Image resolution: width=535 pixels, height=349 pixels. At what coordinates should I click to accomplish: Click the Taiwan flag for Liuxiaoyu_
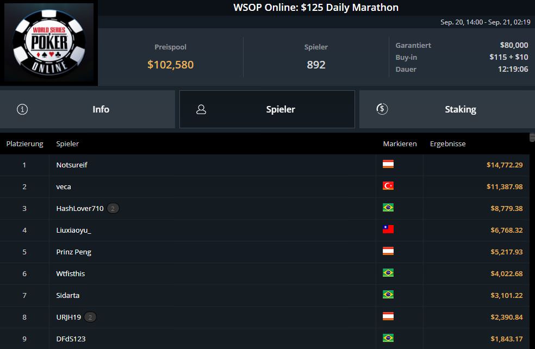(x=388, y=229)
